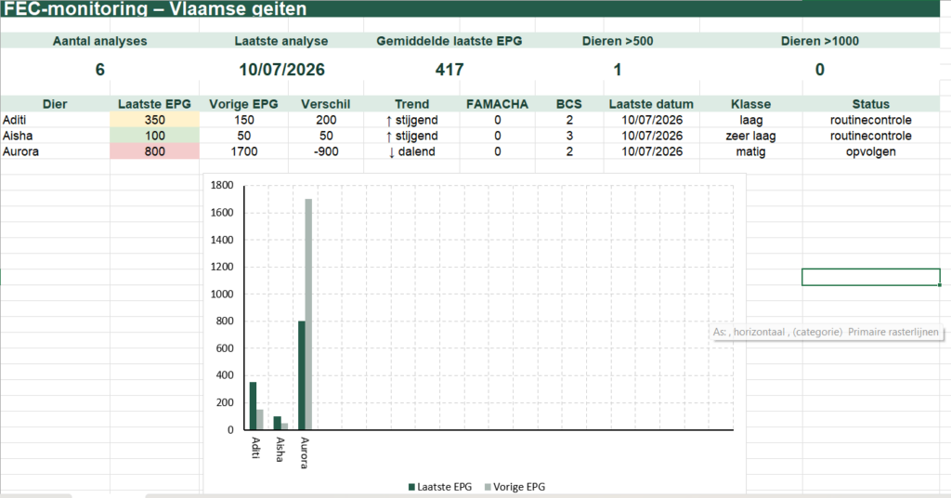
Task: Click the average EPG value 417
Action: click(449, 70)
